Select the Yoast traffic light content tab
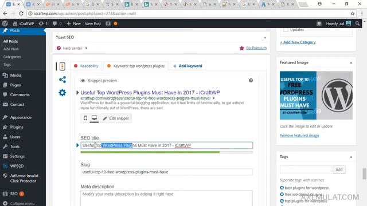Screen dimensions: 367x206 click(63, 66)
